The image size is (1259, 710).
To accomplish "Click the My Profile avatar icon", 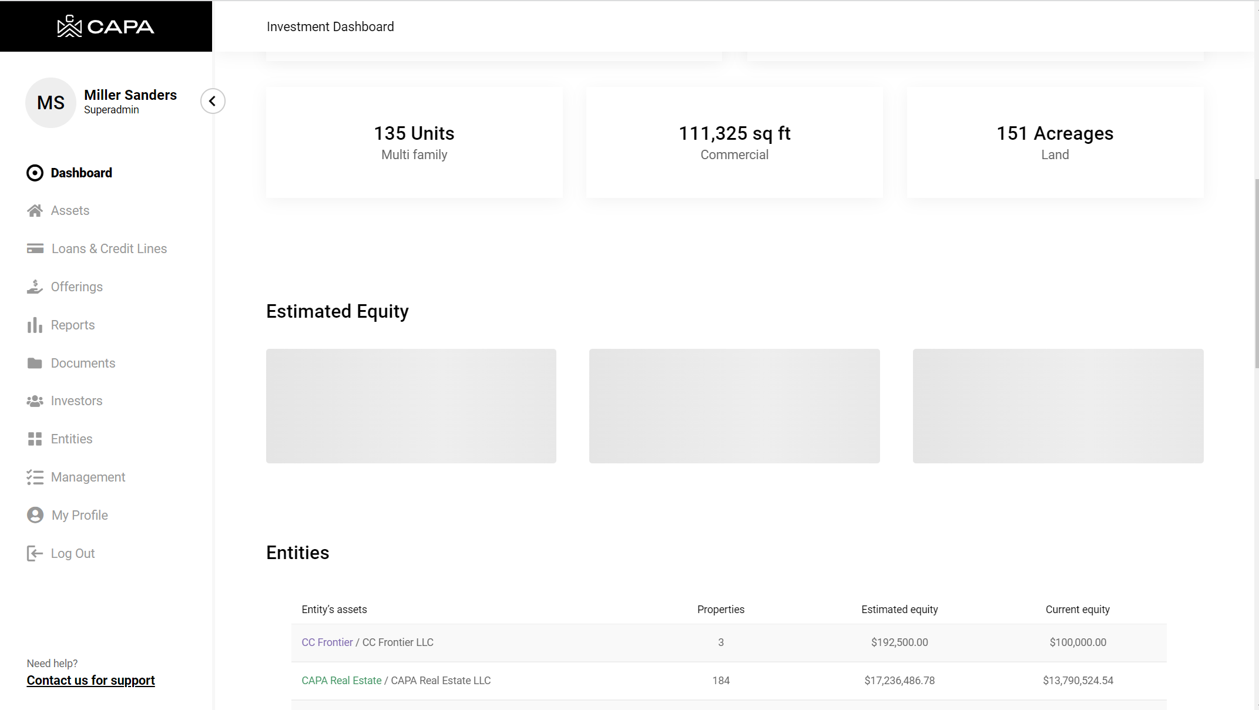I will click(x=35, y=515).
